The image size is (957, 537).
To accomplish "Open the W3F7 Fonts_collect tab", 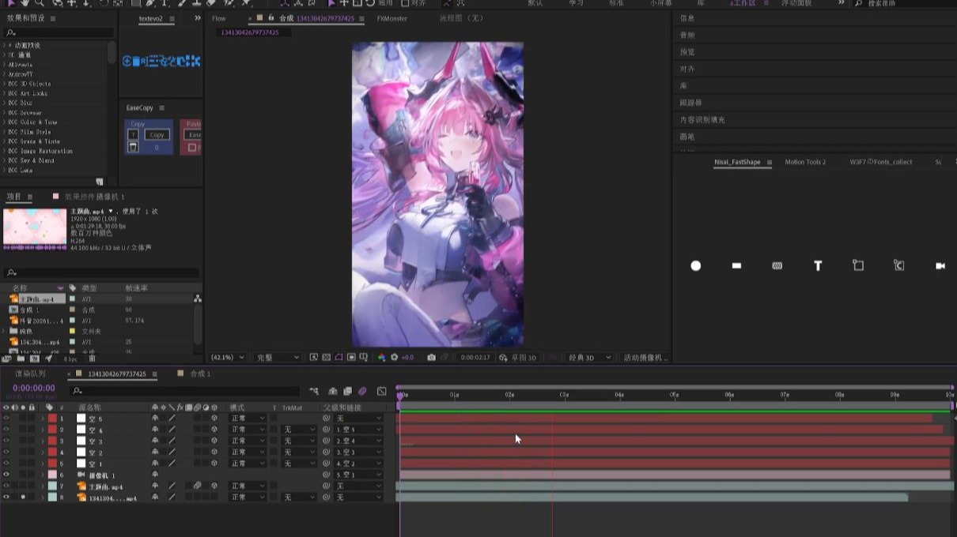I will pyautogui.click(x=881, y=162).
